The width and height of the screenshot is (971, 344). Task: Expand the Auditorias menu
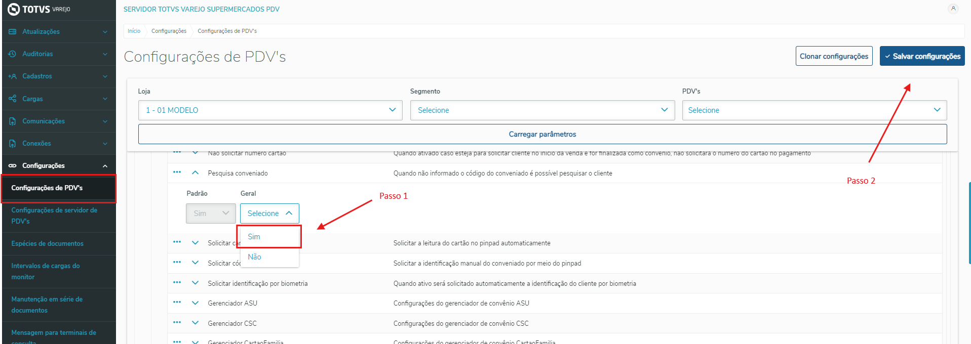pos(105,54)
